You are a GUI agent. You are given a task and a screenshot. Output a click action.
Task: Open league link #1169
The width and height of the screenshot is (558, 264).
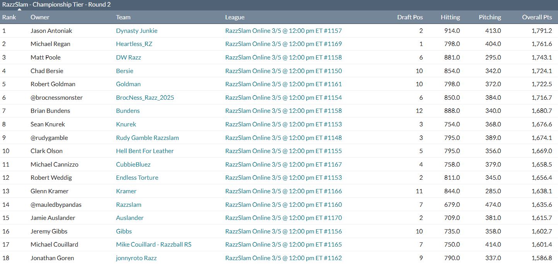283,44
